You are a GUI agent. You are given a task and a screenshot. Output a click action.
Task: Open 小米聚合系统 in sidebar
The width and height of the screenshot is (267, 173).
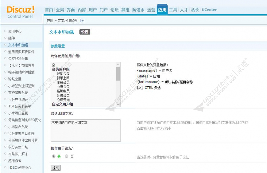(18, 127)
